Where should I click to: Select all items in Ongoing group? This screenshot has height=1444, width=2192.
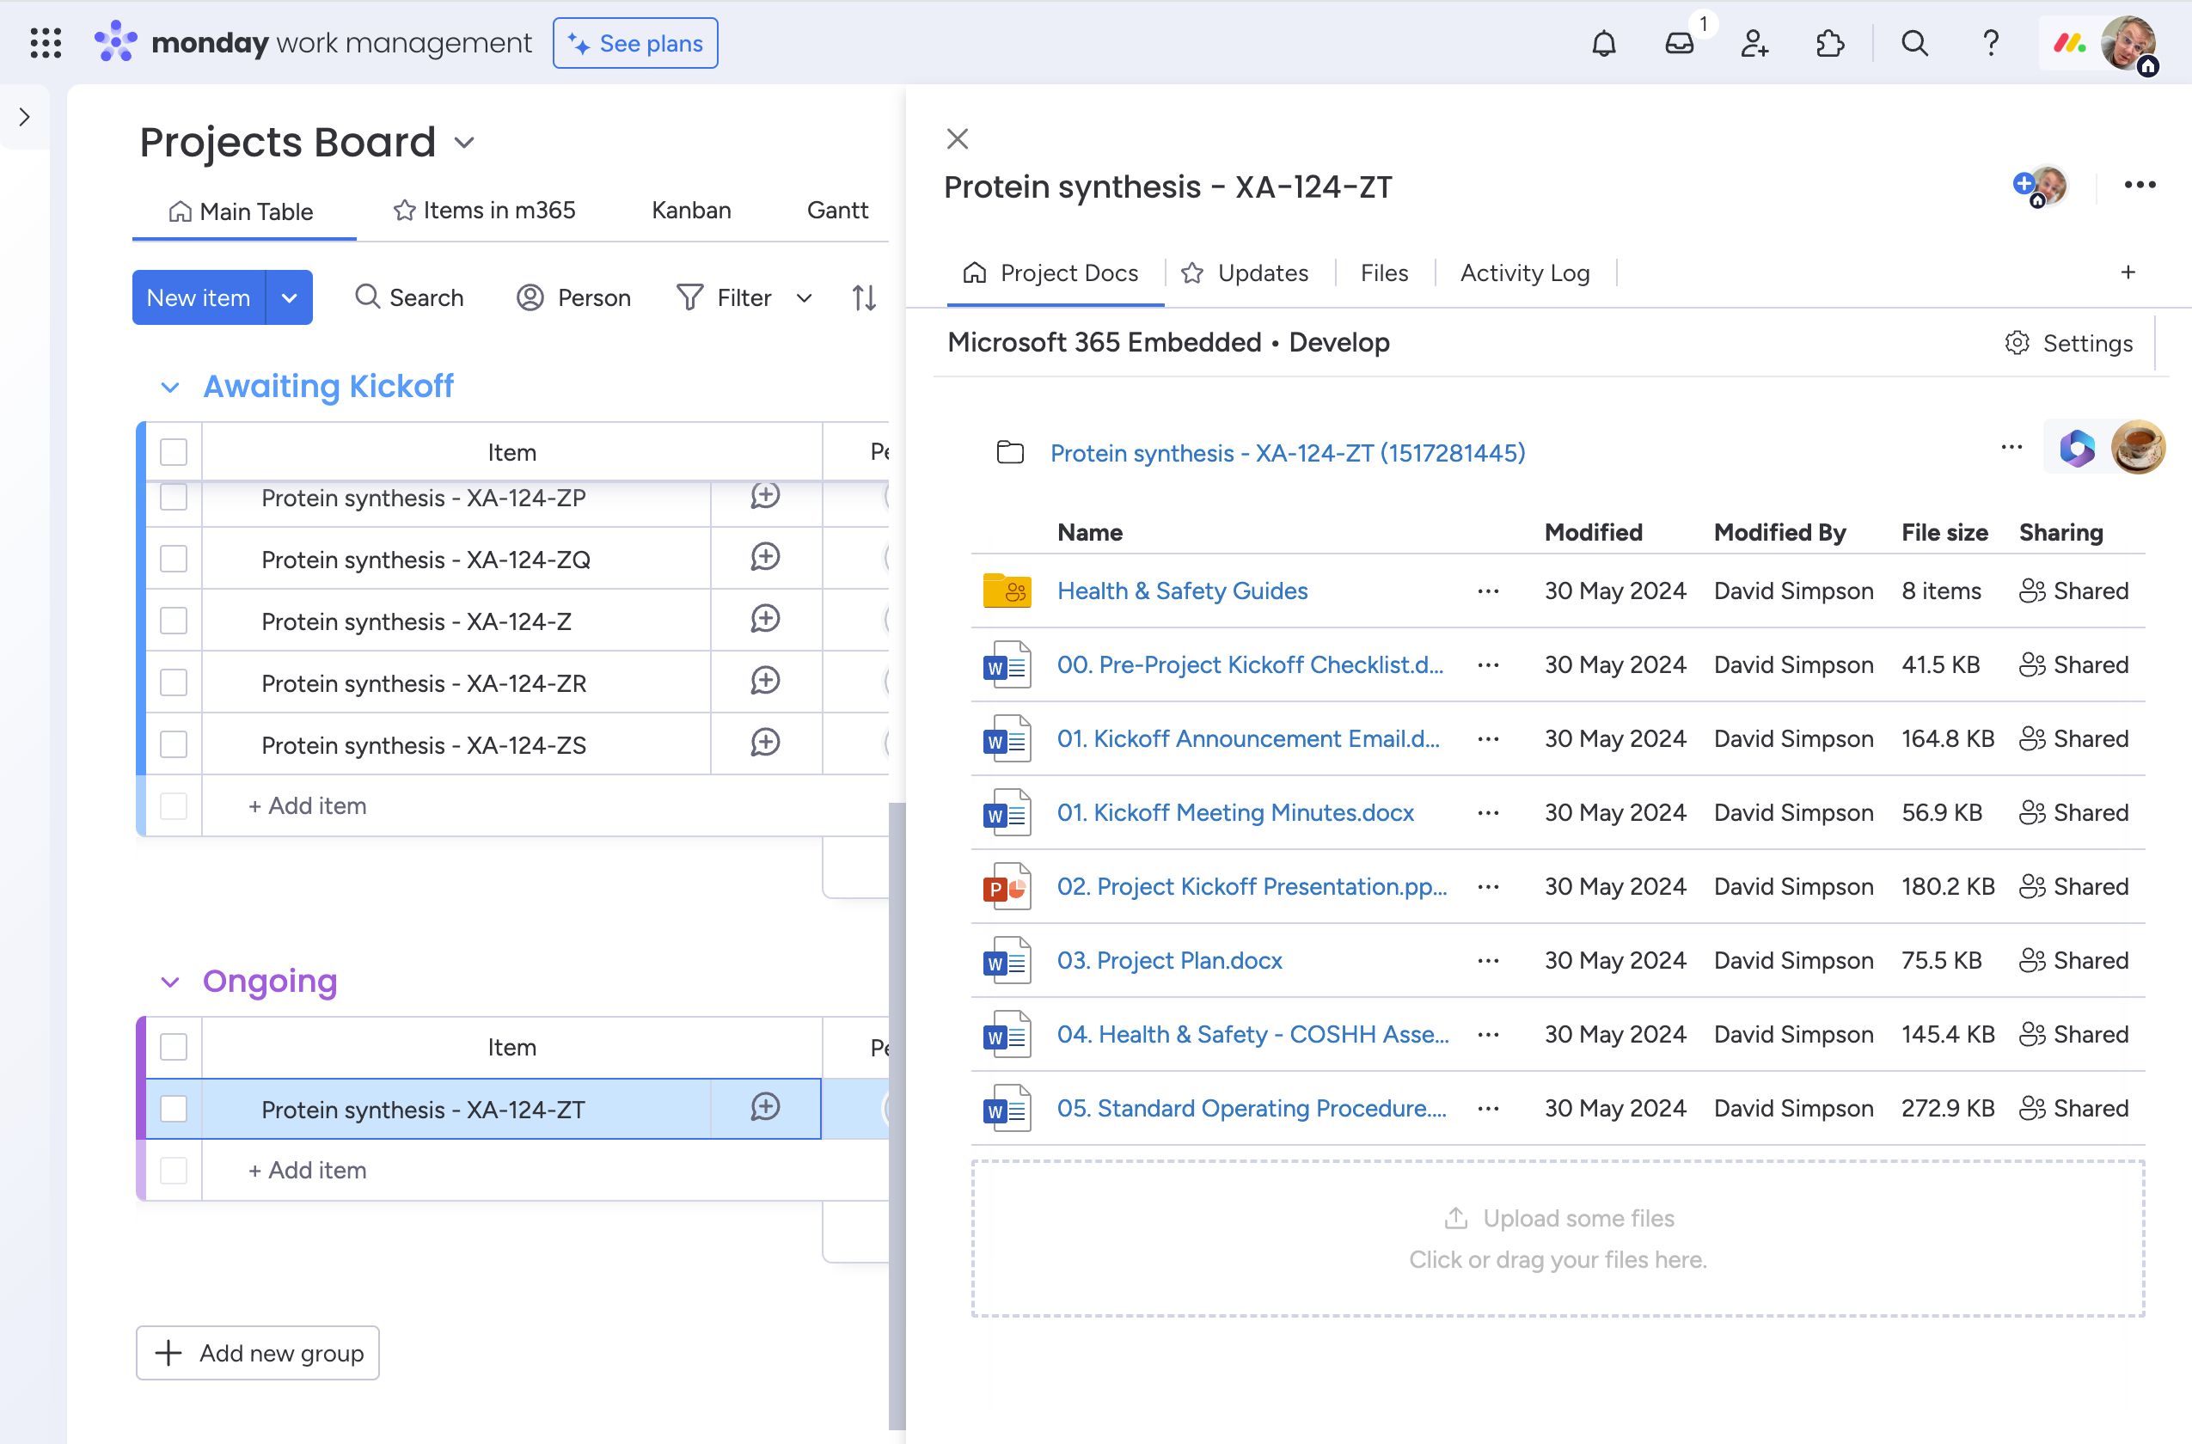point(174,1047)
